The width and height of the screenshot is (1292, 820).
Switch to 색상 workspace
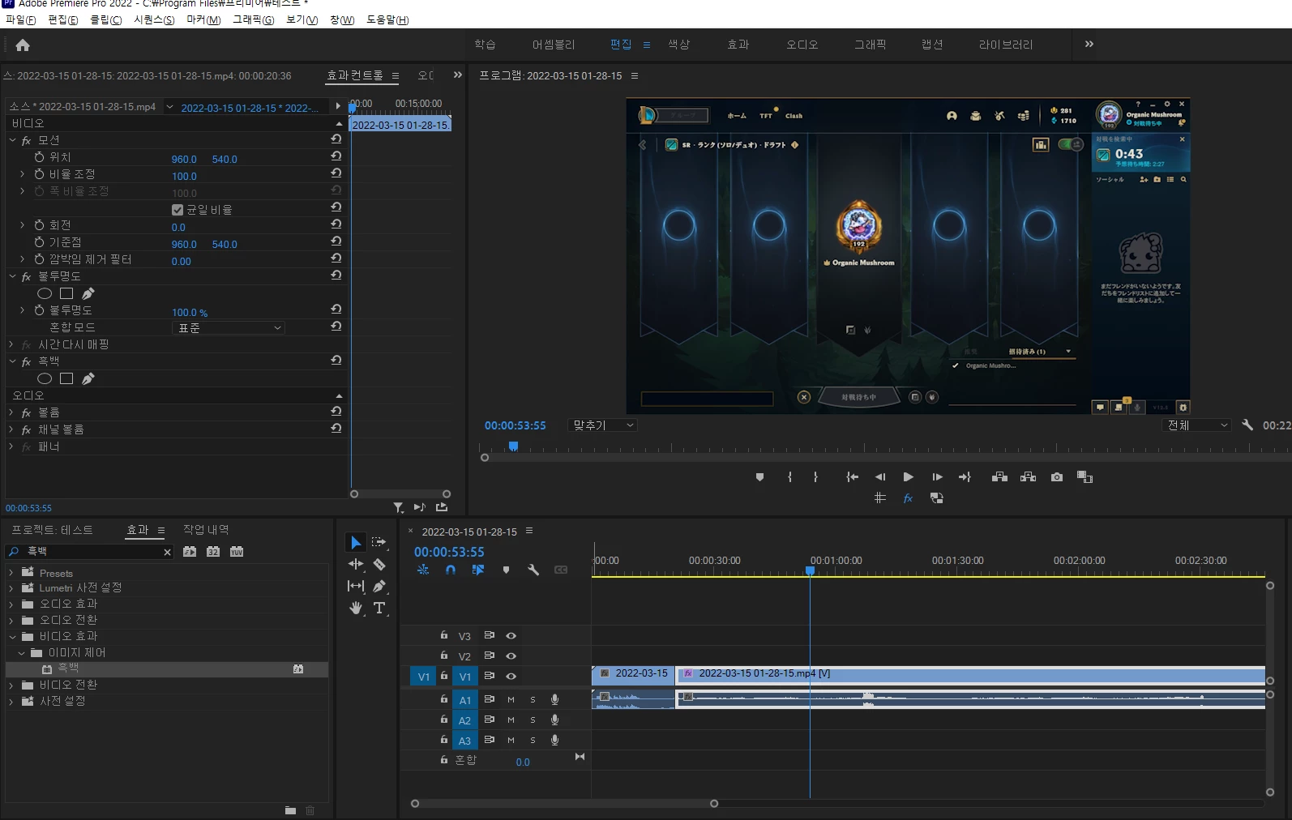[678, 45]
